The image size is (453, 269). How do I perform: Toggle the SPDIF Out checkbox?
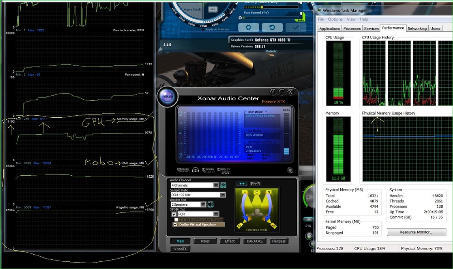pos(174,214)
